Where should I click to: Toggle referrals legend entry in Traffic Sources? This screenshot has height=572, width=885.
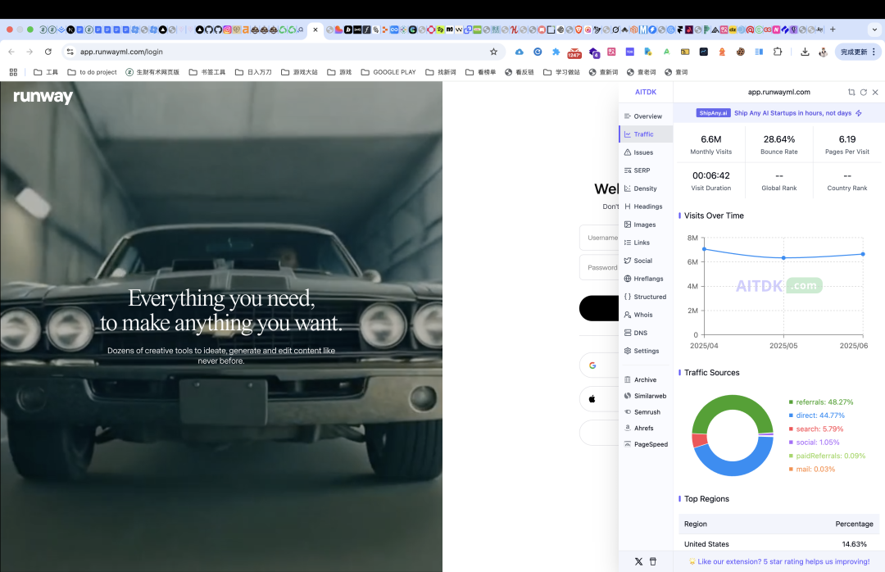coord(821,402)
